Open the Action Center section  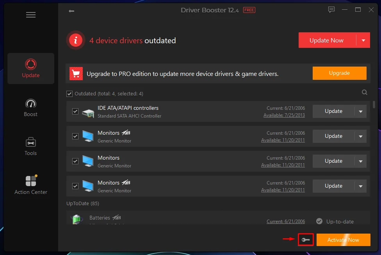pos(30,185)
